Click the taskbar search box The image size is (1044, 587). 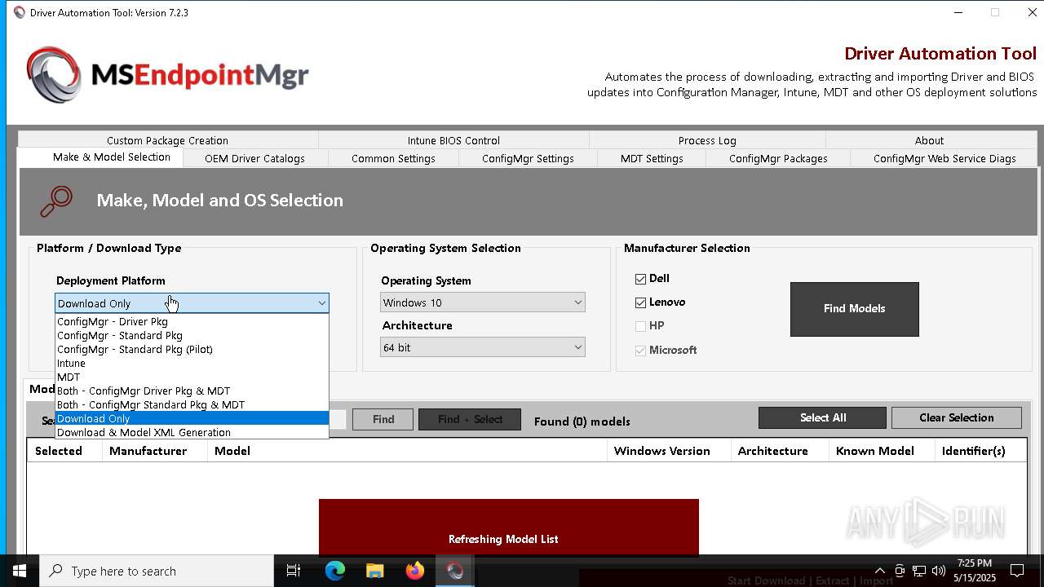pyautogui.click(x=157, y=571)
